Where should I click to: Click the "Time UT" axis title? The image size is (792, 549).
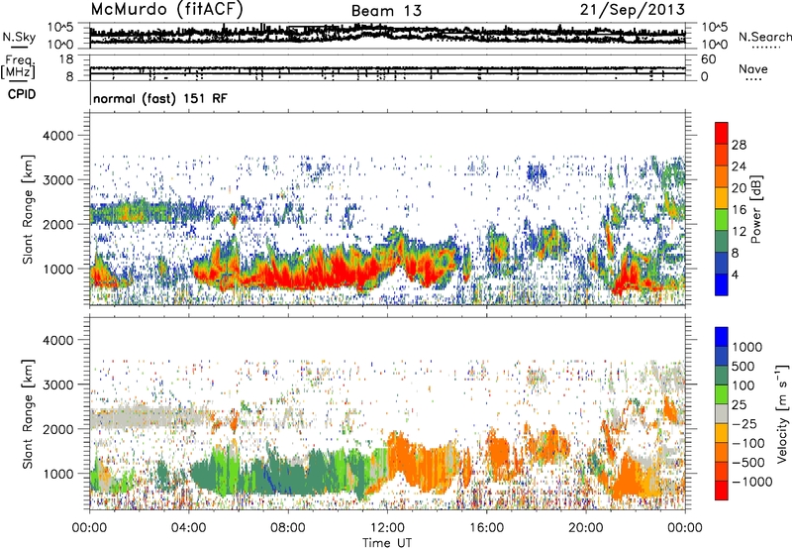click(x=387, y=543)
